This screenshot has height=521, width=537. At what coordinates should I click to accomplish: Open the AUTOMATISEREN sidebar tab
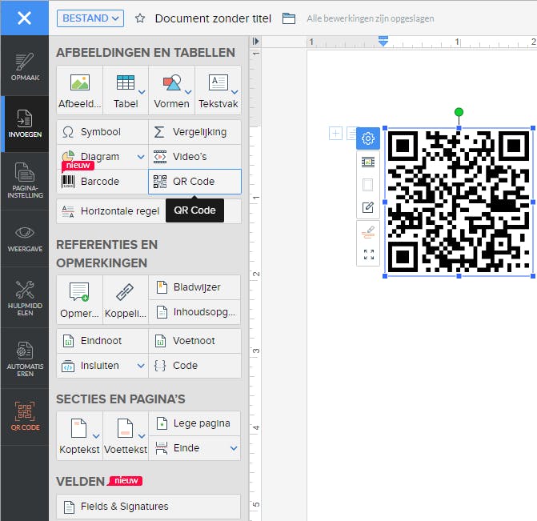pos(25,359)
